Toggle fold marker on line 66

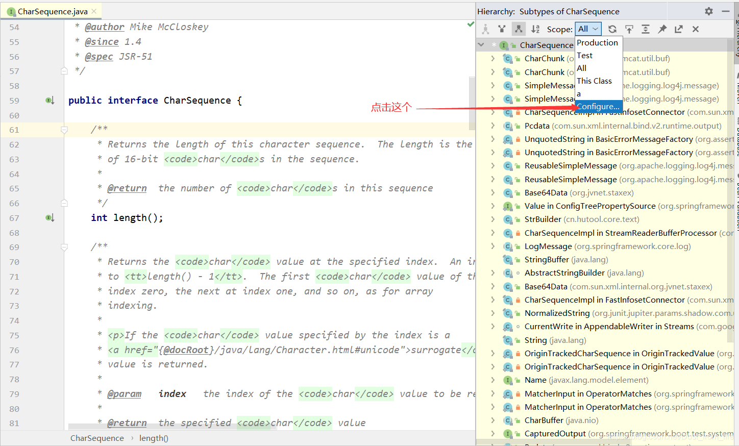coord(64,203)
